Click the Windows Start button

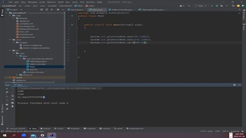tap(5, 135)
